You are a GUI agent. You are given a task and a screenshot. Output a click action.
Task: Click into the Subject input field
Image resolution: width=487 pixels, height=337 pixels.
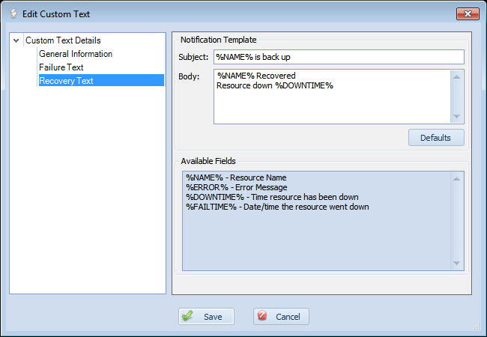click(x=339, y=57)
